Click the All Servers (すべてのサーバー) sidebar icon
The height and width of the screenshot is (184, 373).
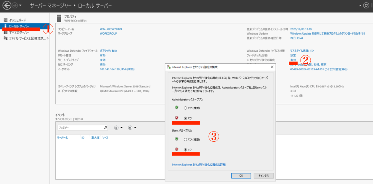[5, 32]
